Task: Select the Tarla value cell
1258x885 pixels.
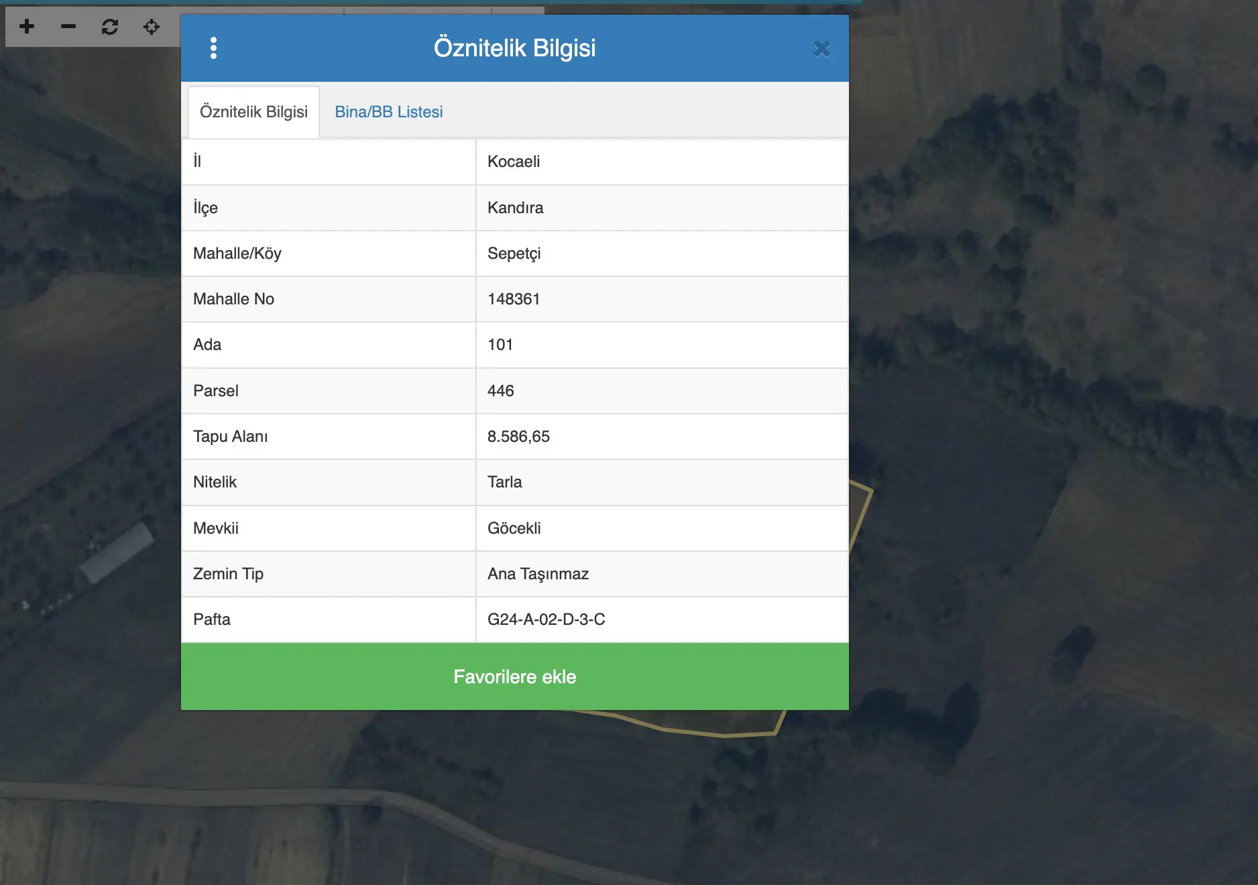Action: tap(662, 482)
